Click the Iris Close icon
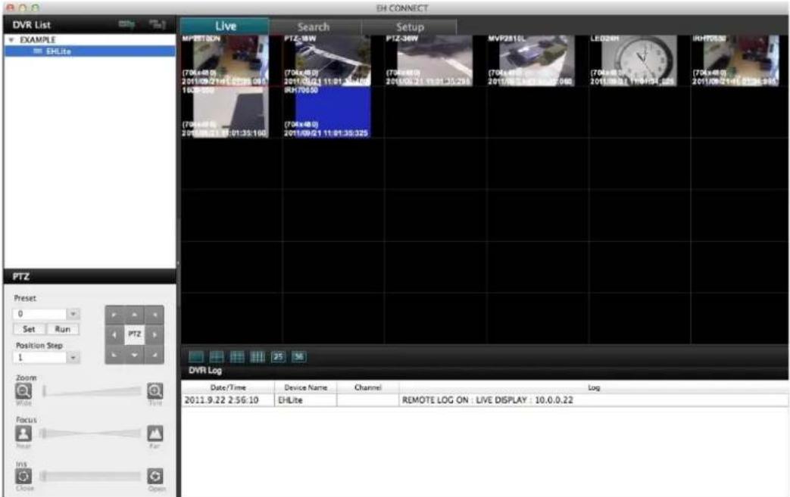This screenshot has height=497, width=790. (23, 476)
